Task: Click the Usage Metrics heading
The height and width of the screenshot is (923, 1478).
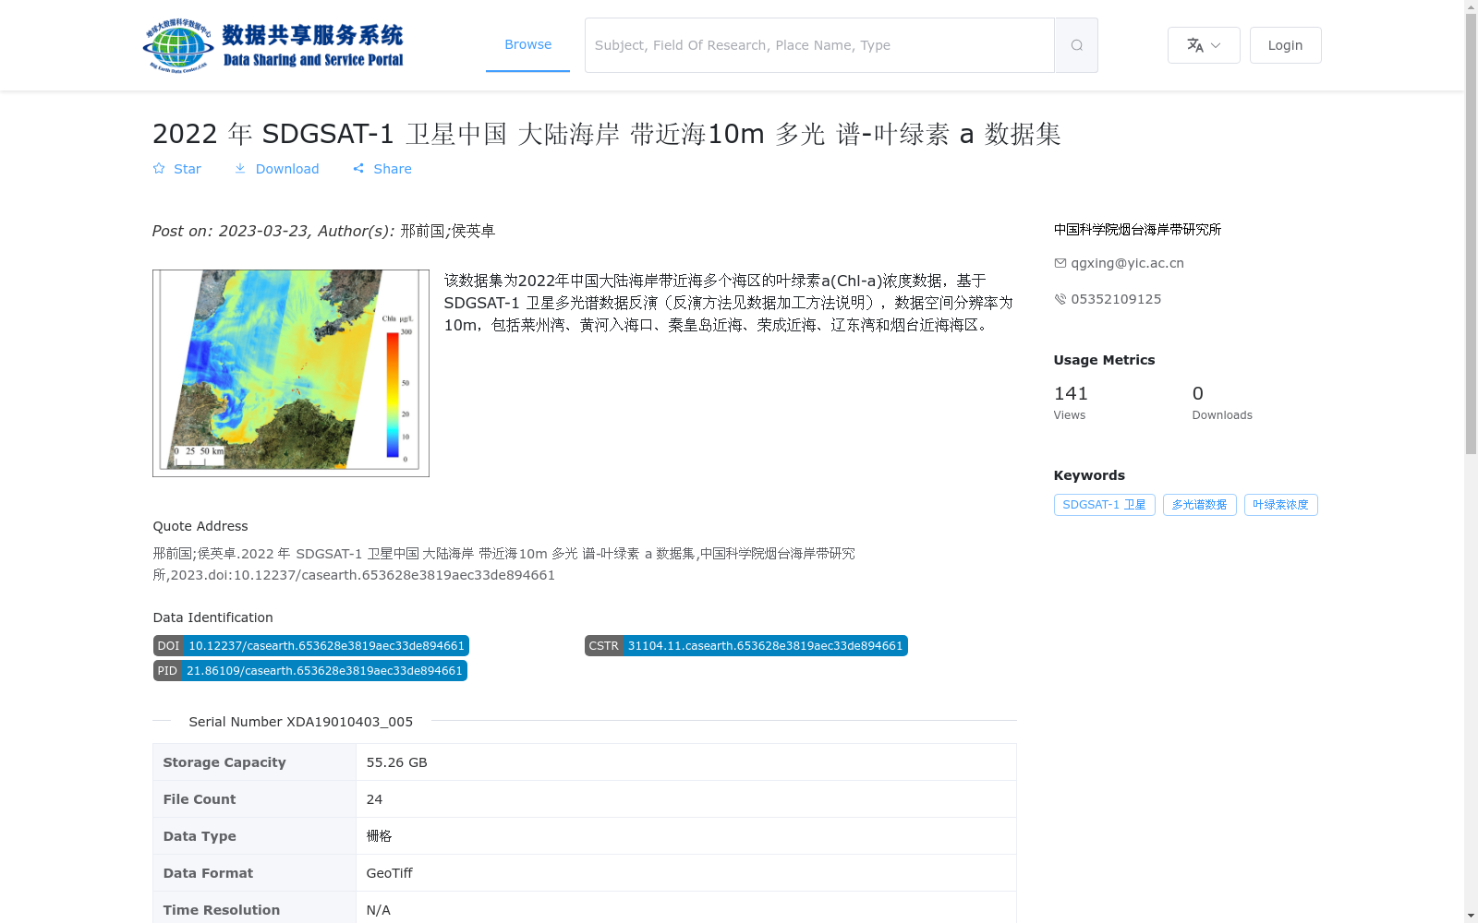Action: point(1104,360)
